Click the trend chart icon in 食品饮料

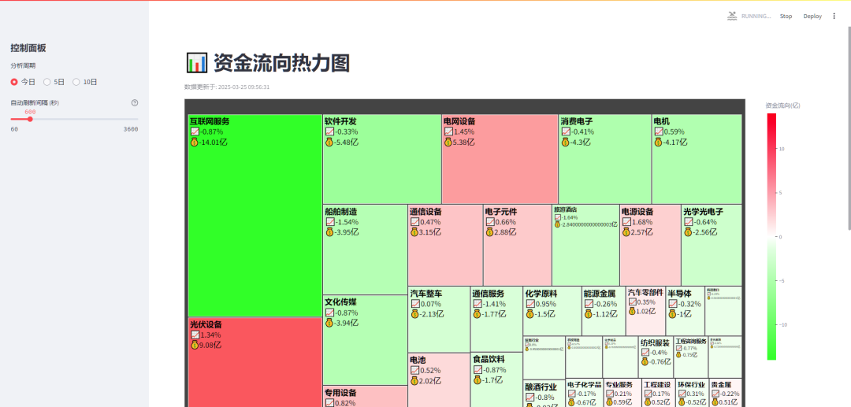tap(478, 369)
